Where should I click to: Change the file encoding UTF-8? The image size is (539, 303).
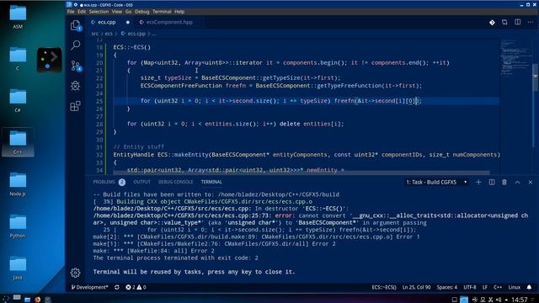tap(470, 287)
